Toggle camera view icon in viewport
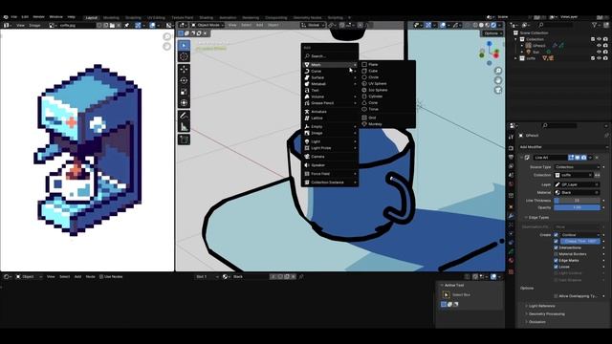 (x=498, y=90)
